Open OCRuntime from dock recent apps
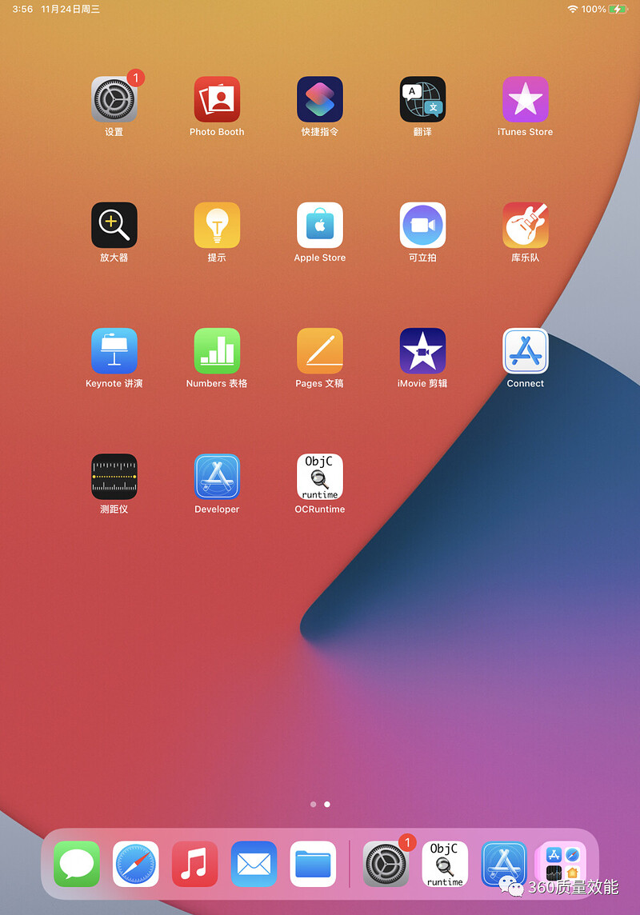 [445, 864]
